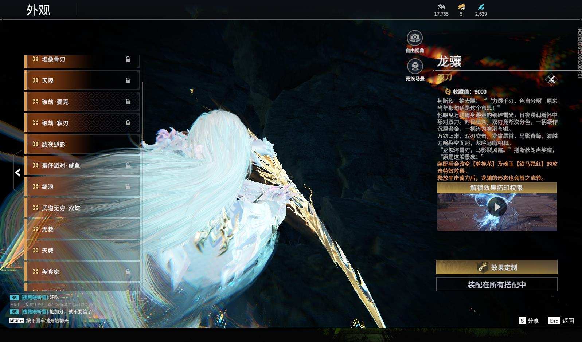Click the 解锁效果拓印权限 banner

click(497, 188)
